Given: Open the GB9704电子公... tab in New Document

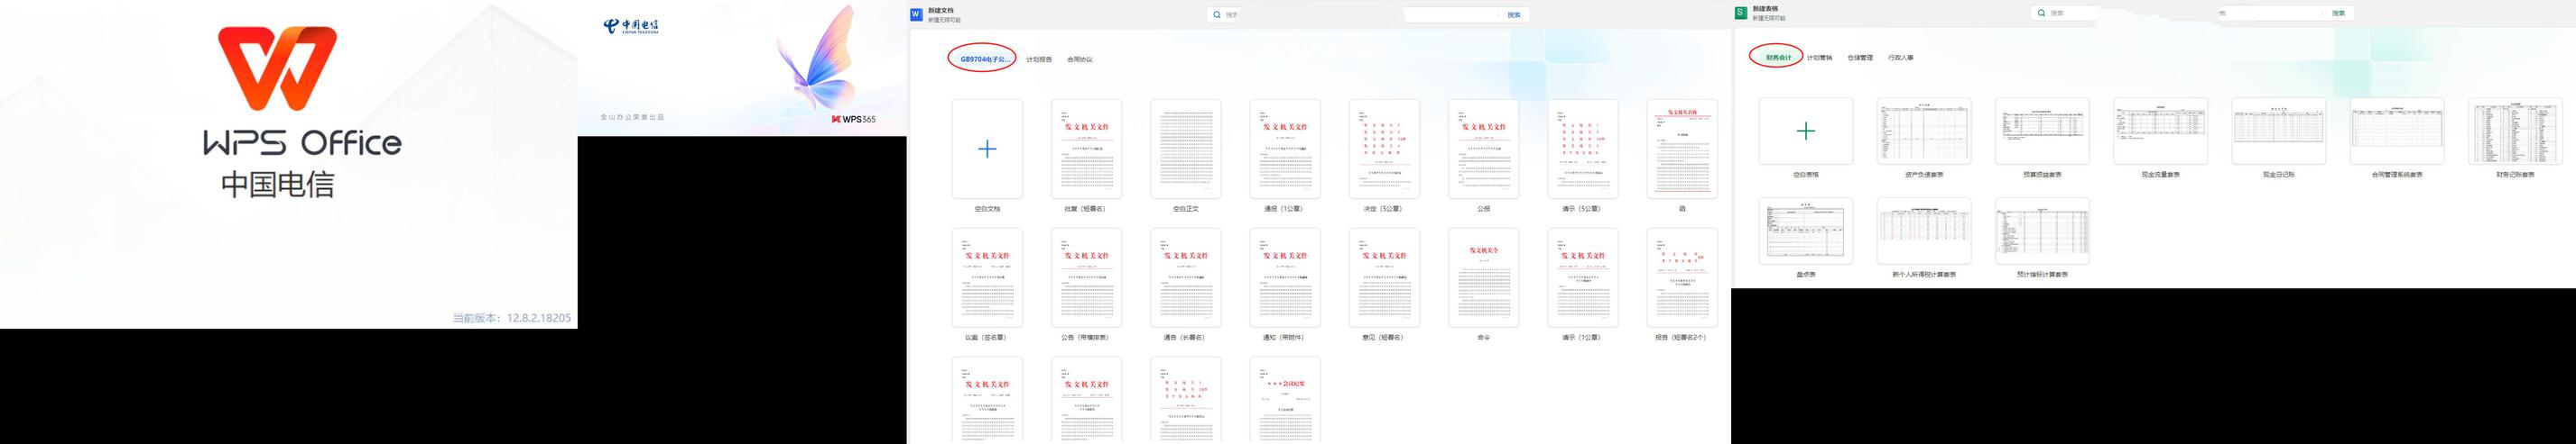Looking at the screenshot, I should click(x=986, y=59).
